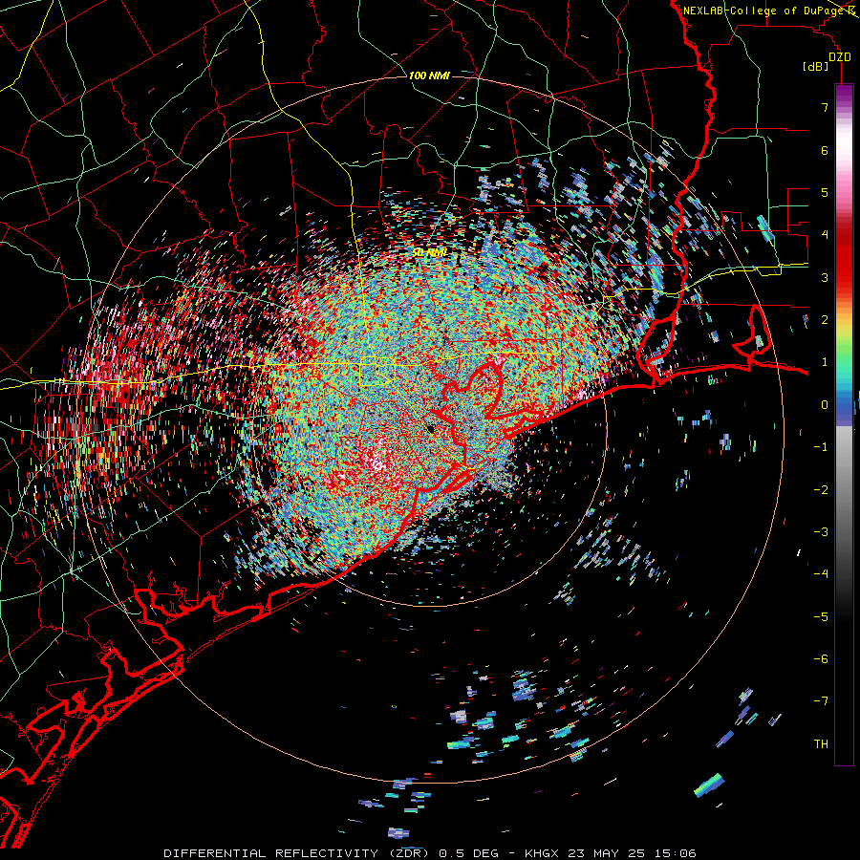Click the -5 value on the dB scale
Screen dimensions: 860x860
821,616
